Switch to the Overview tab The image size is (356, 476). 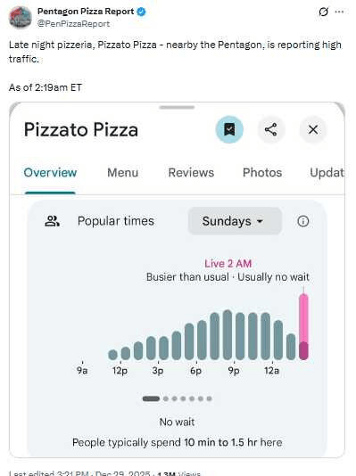(x=50, y=172)
